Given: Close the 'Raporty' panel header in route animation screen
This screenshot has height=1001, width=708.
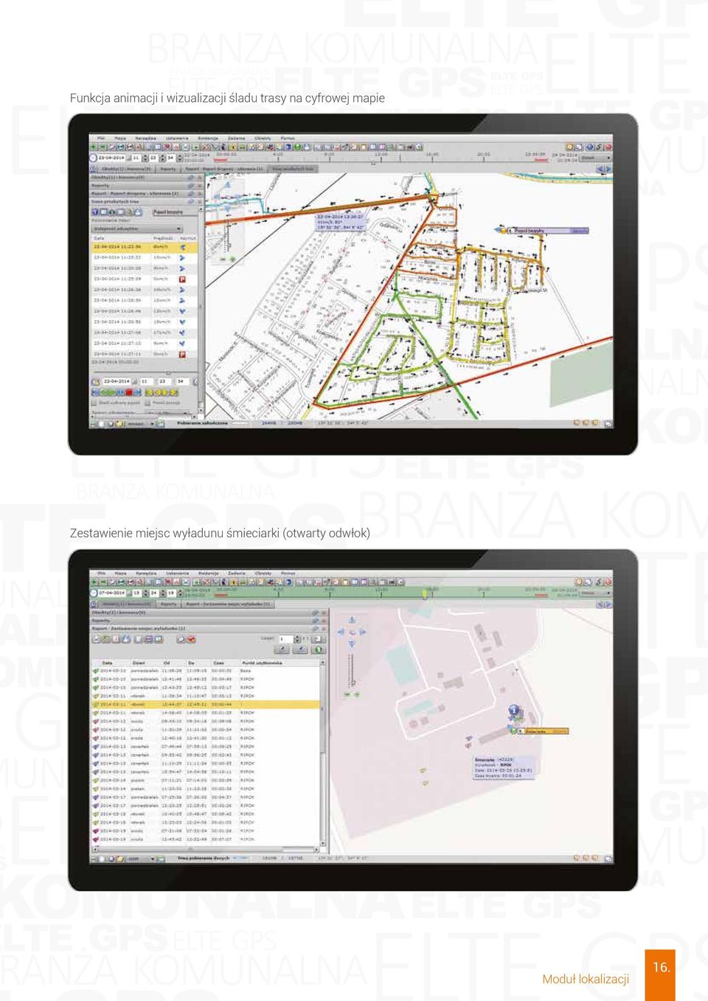Looking at the screenshot, I should pyautogui.click(x=200, y=185).
